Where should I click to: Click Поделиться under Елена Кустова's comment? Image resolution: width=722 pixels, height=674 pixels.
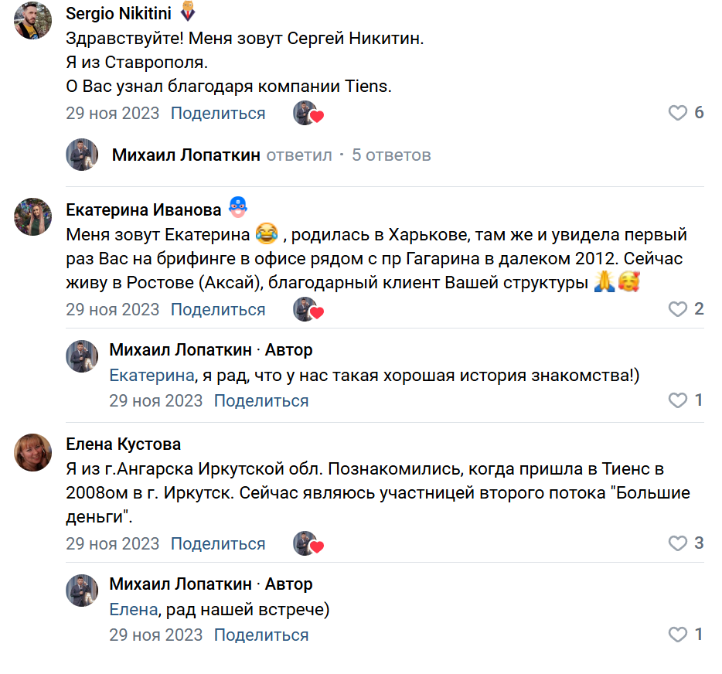[x=218, y=543]
